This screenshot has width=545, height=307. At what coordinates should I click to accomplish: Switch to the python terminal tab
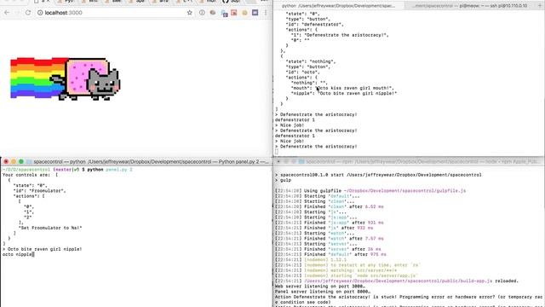[x=338, y=6]
